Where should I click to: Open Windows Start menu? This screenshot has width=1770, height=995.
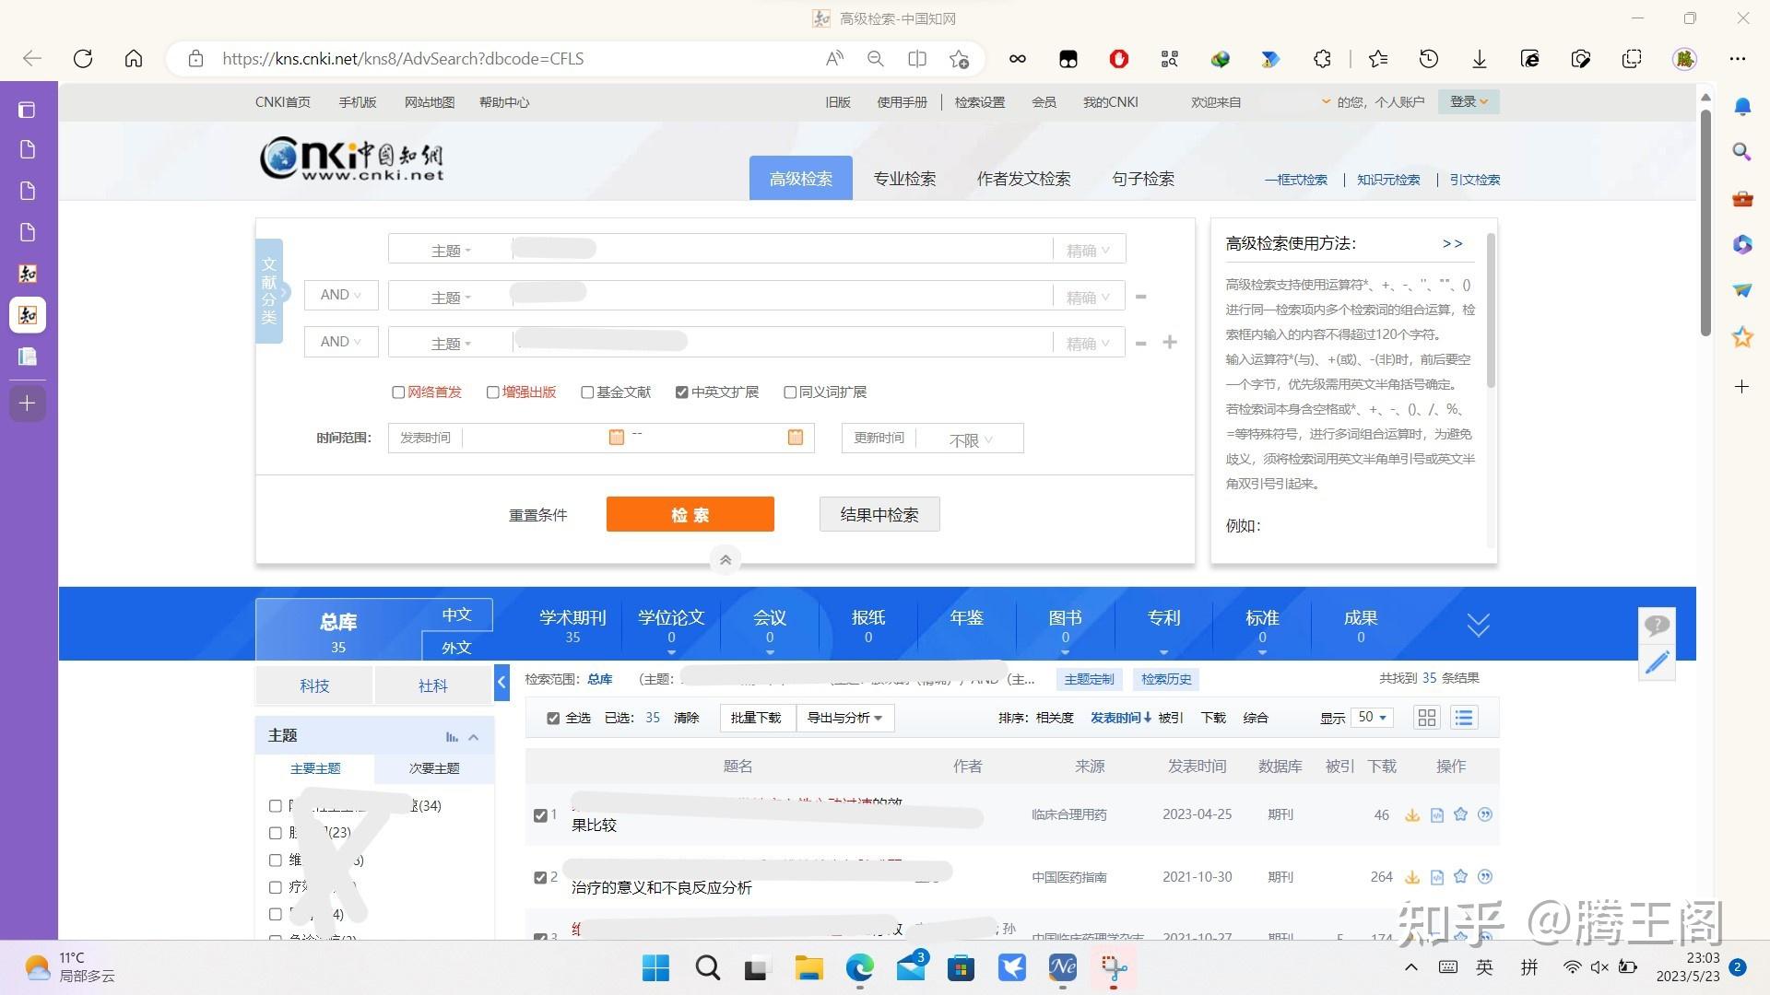[x=655, y=967]
